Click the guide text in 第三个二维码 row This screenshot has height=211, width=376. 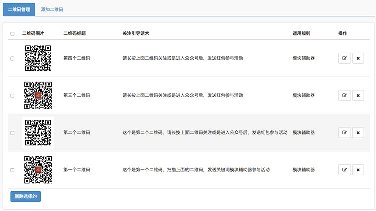point(182,95)
